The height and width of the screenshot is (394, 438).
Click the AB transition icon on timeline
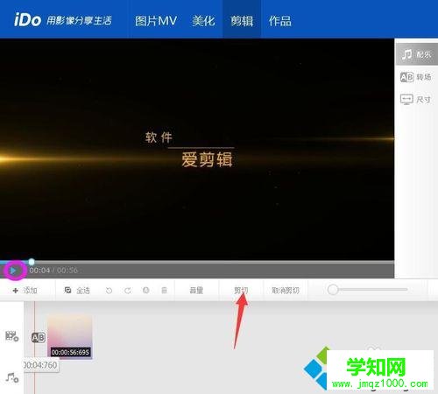point(39,338)
